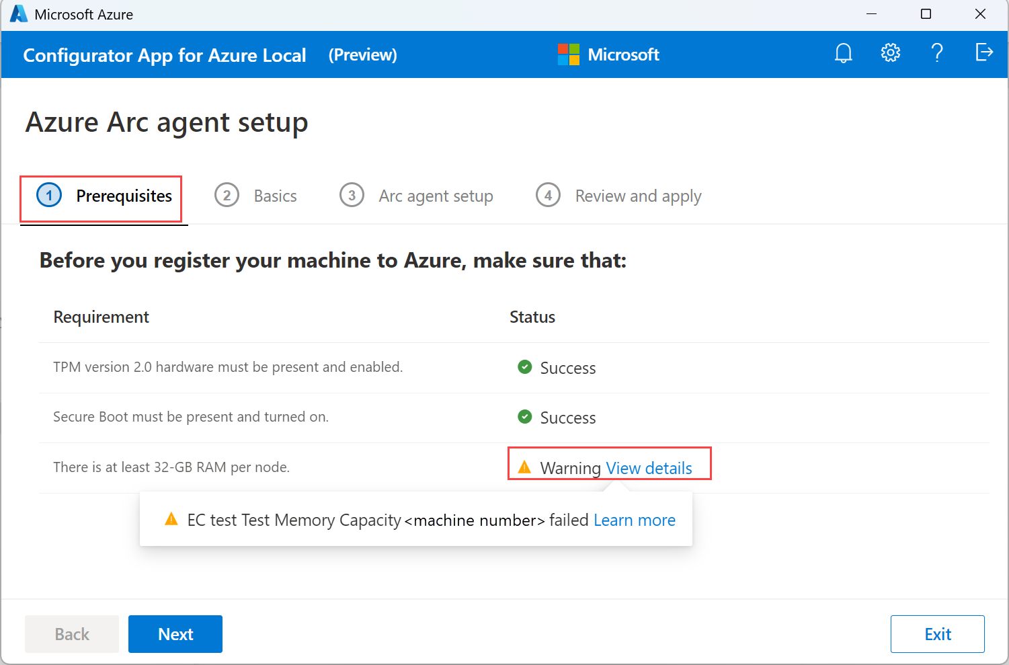Image resolution: width=1009 pixels, height=665 pixels.
Task: Click the Secure Boot green success checkmark
Action: tap(524, 417)
